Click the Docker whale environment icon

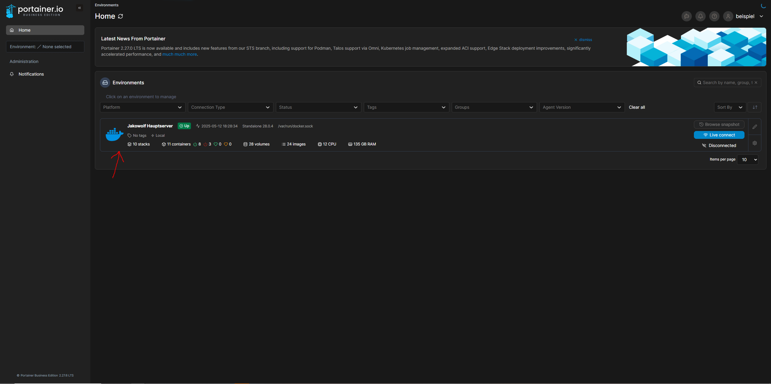114,135
